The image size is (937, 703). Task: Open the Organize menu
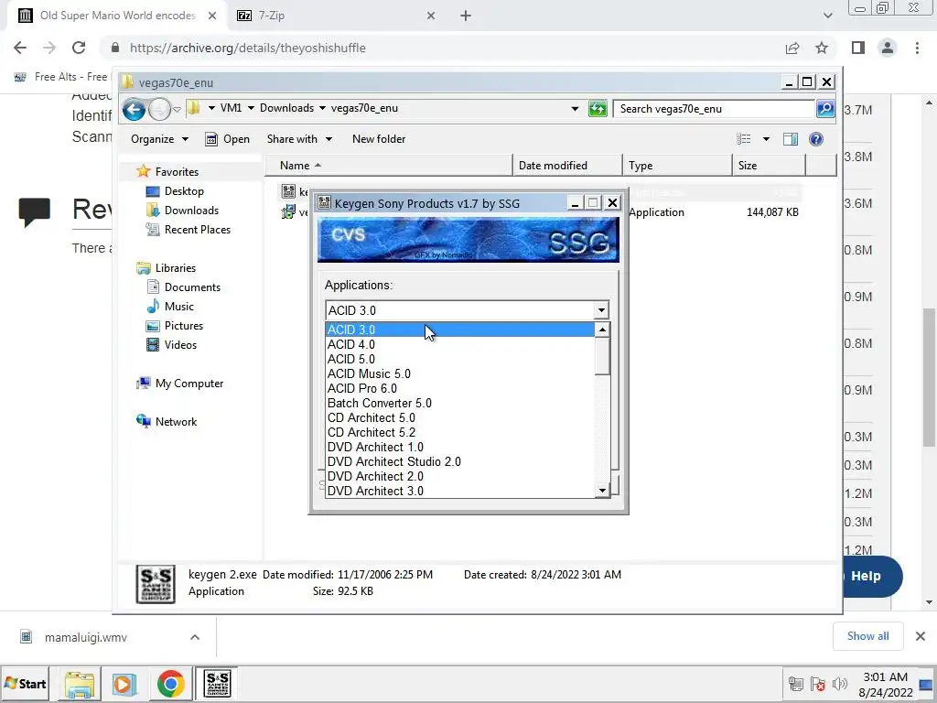[x=159, y=139]
